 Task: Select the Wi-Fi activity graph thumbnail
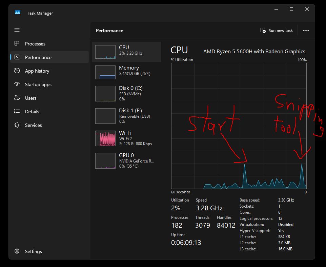(105, 138)
